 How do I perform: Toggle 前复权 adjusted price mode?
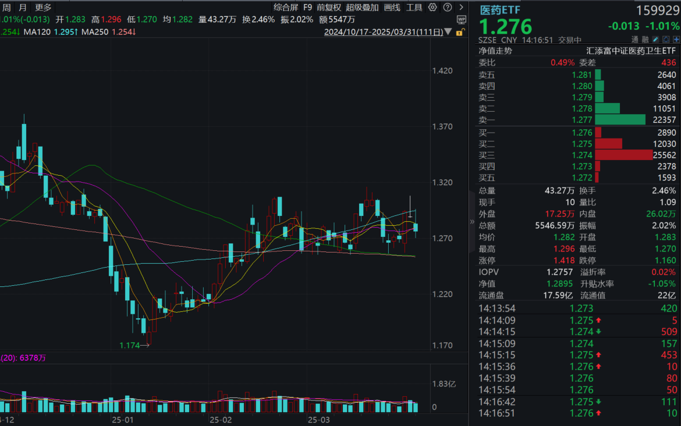point(329,8)
